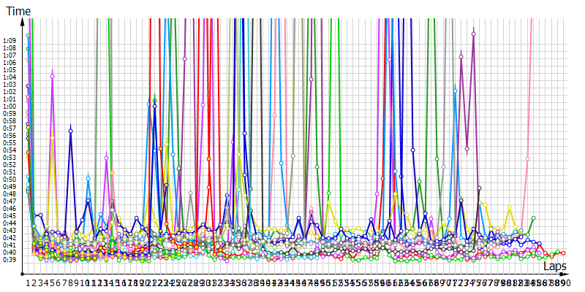Click the 0:39 label at the axis bottom
The height and width of the screenshot is (292, 585).
point(10,259)
